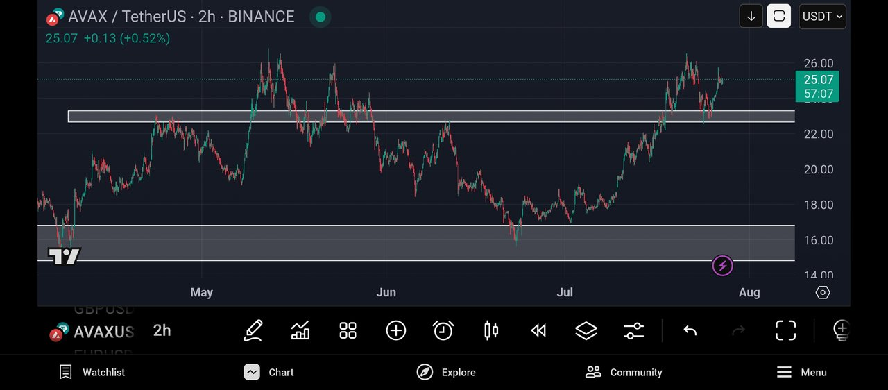888x390 pixels.
Task: Open the Community tab
Action: click(x=624, y=372)
